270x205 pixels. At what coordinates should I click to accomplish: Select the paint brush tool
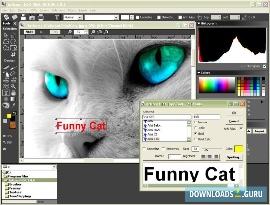coord(13,68)
